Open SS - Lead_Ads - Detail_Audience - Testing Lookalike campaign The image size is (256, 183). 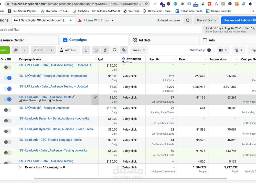point(53,150)
